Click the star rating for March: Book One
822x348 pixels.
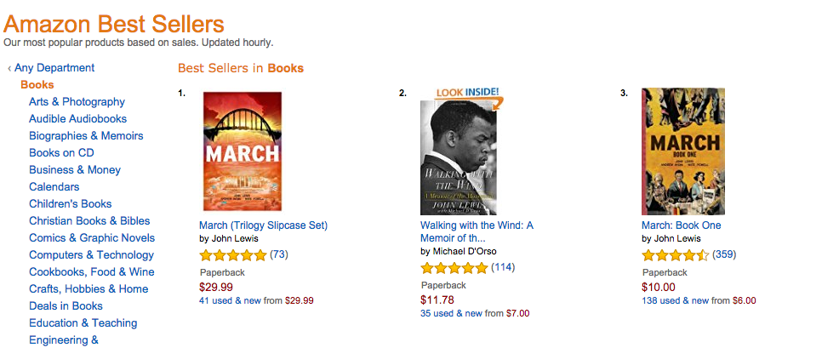[x=675, y=255]
